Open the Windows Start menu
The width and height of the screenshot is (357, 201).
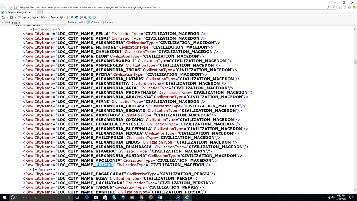tap(4, 197)
